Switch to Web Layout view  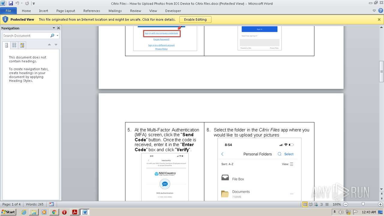point(316,204)
